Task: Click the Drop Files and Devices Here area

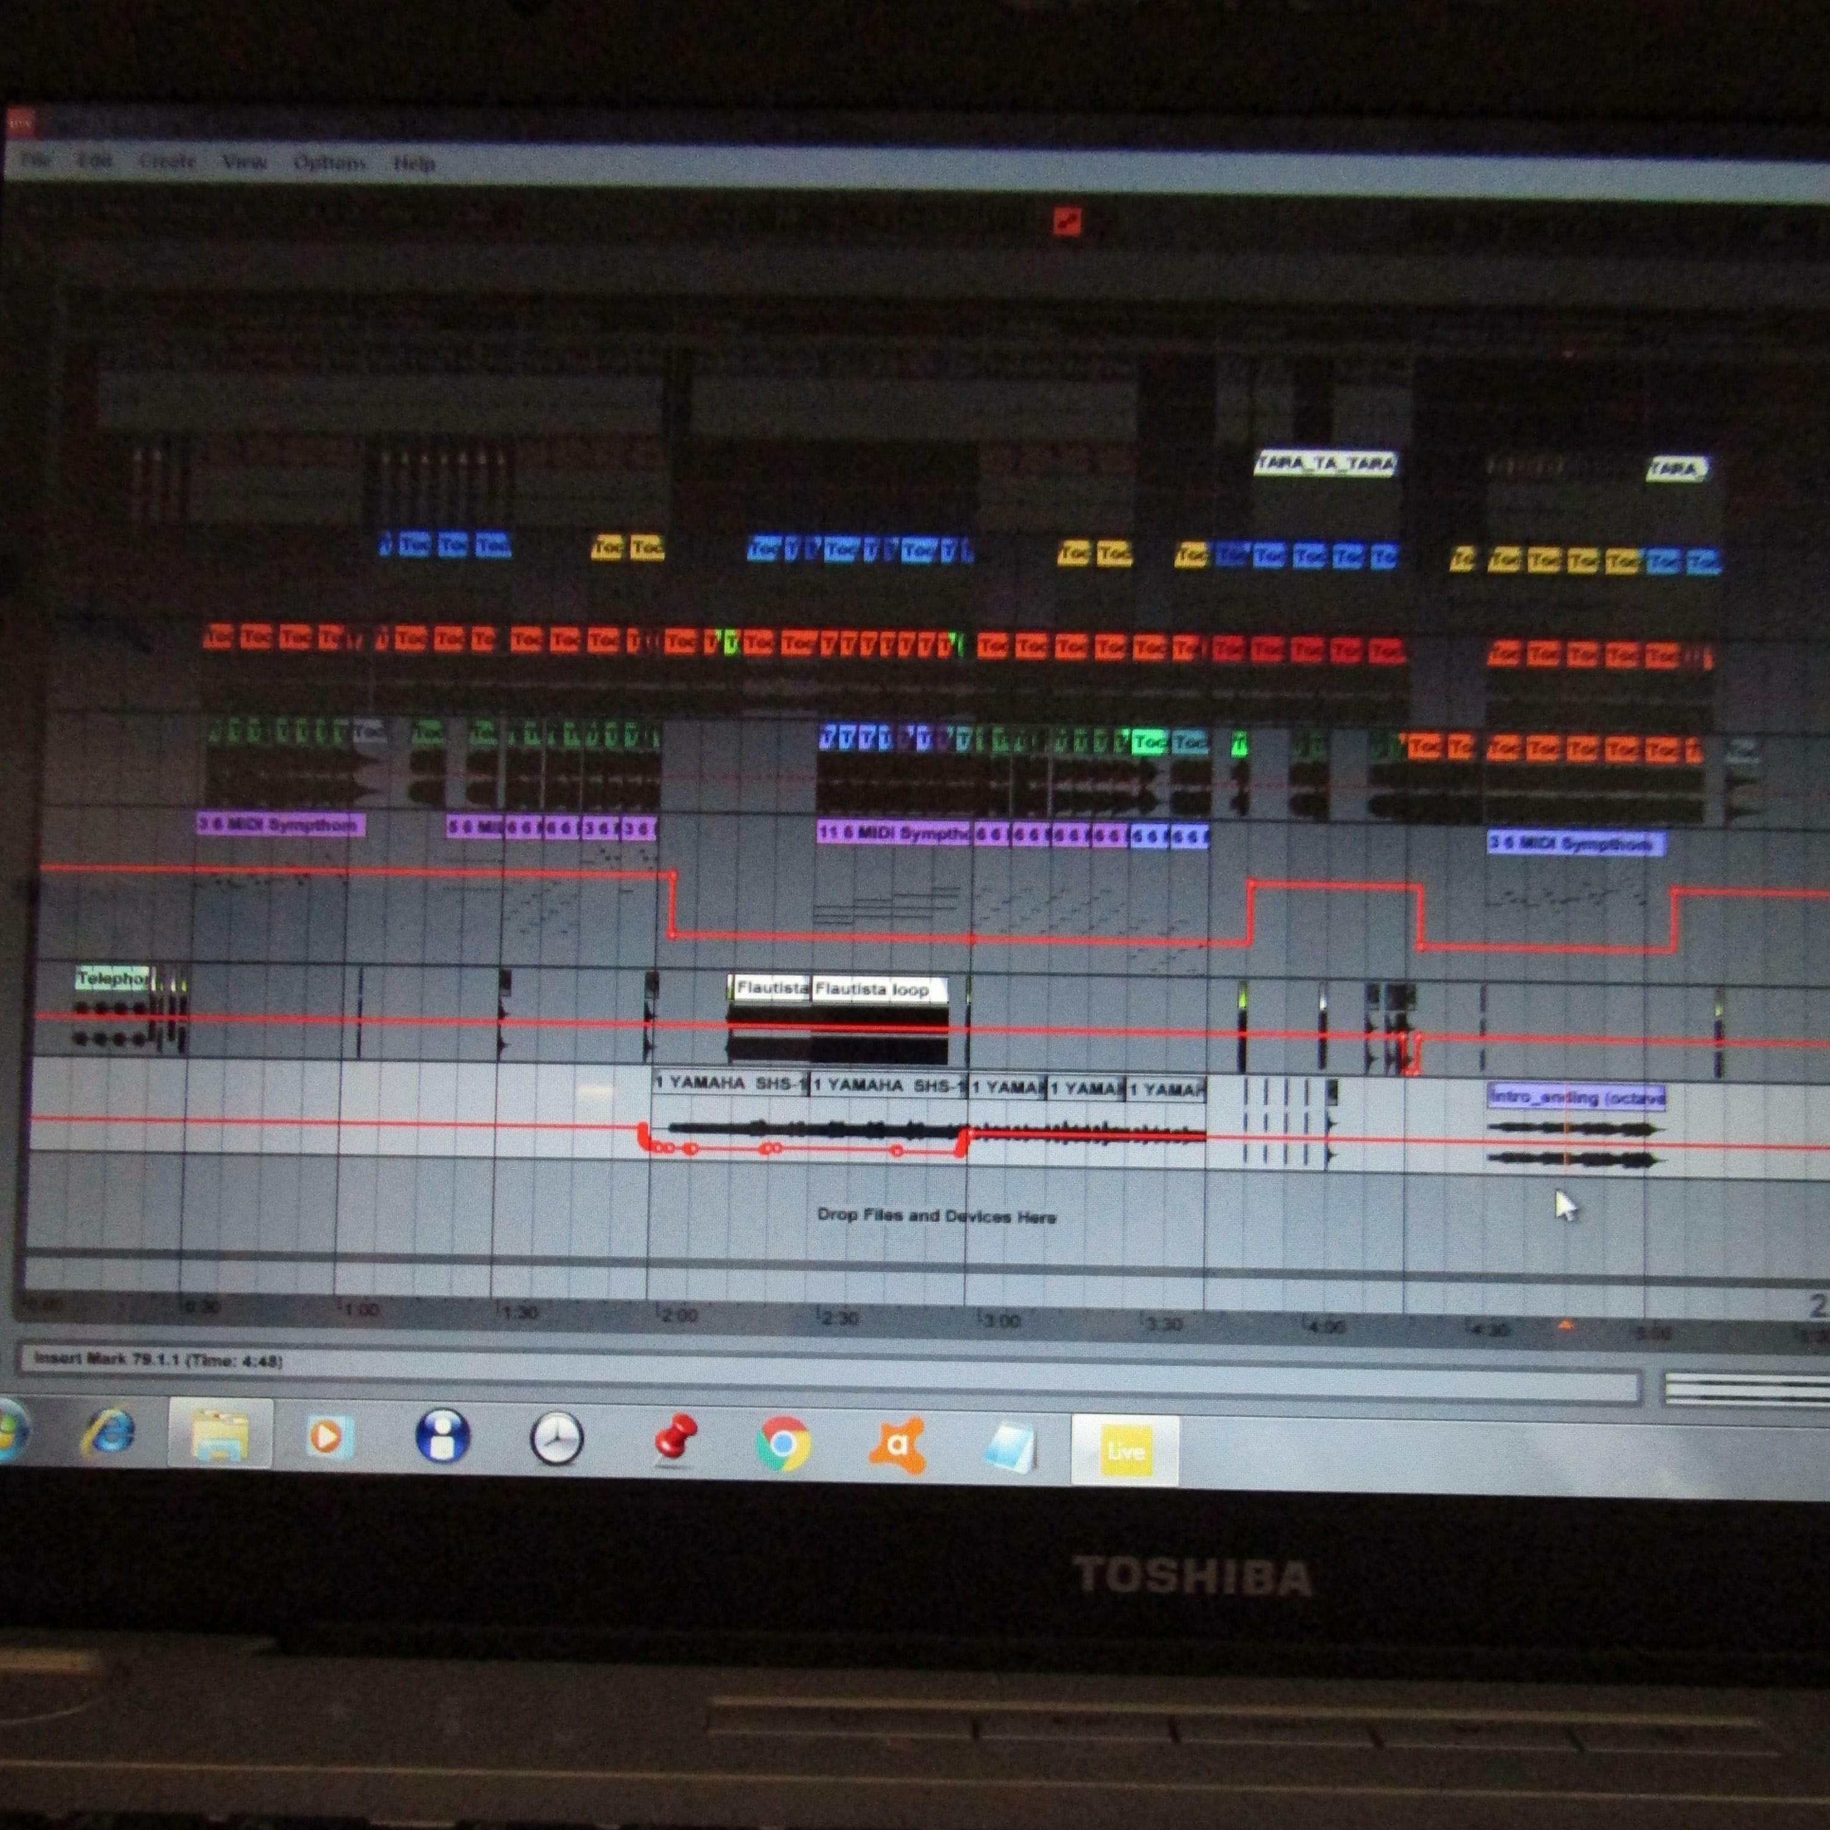Action: 936,1215
